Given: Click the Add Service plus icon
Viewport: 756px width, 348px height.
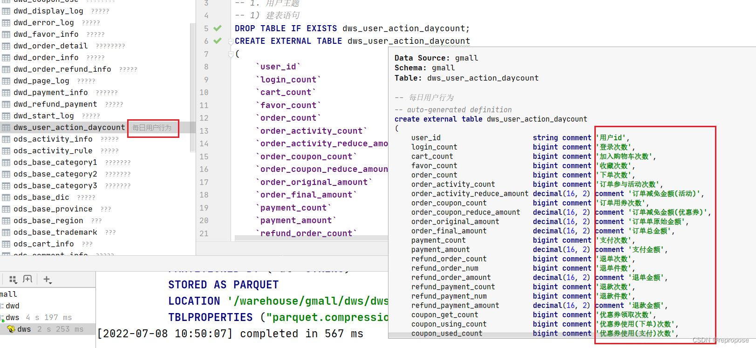Looking at the screenshot, I should coord(47,280).
